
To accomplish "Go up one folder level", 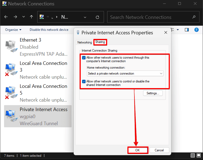I will coord(31,17).
